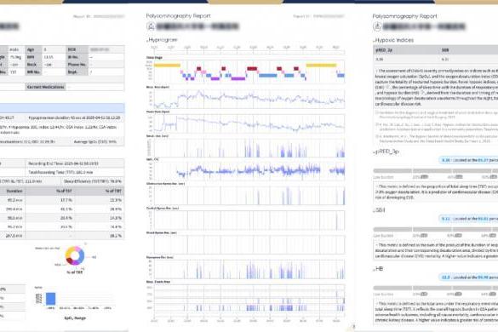Click the 'pRED_3p' table column header
The width and height of the screenshot is (498, 332).
pyautogui.click(x=384, y=50)
